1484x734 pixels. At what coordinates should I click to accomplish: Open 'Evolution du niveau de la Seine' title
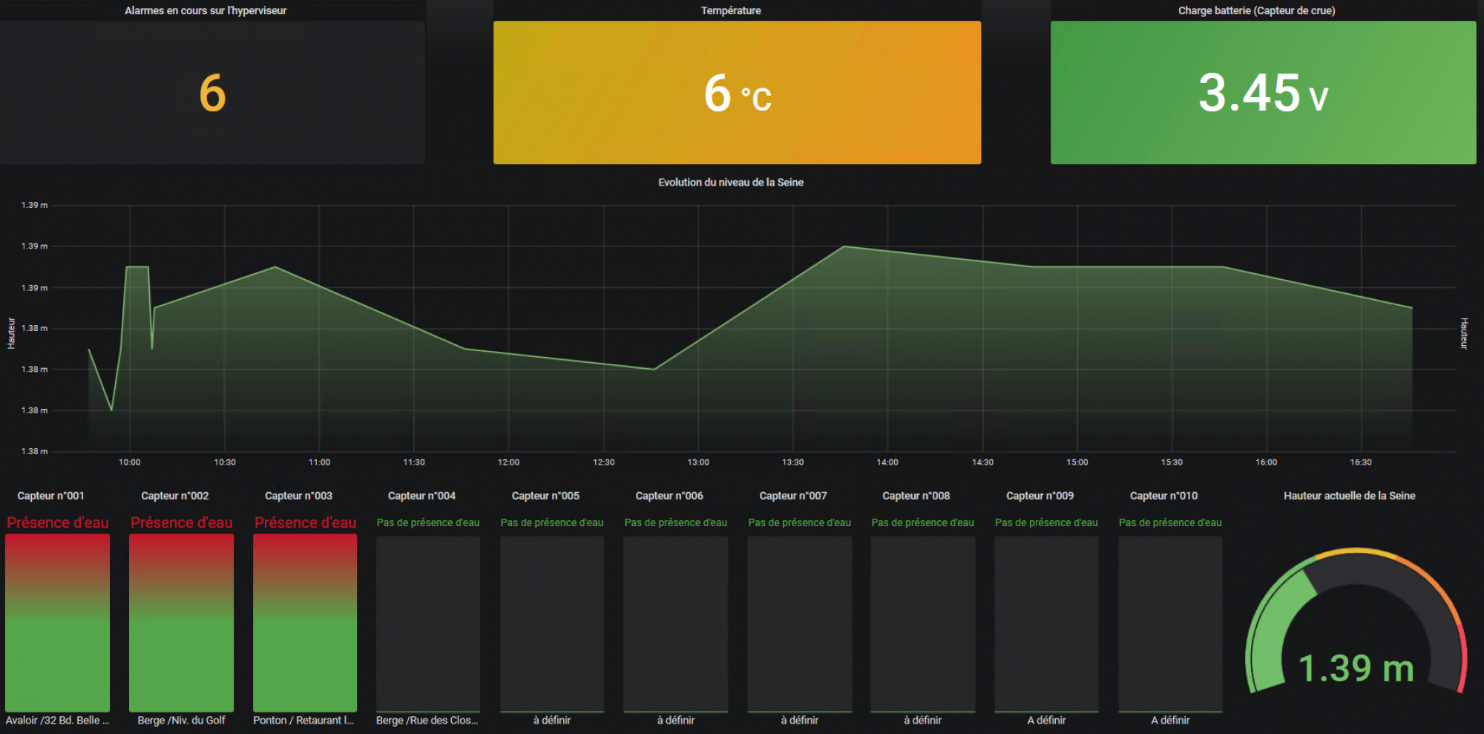coord(731,182)
